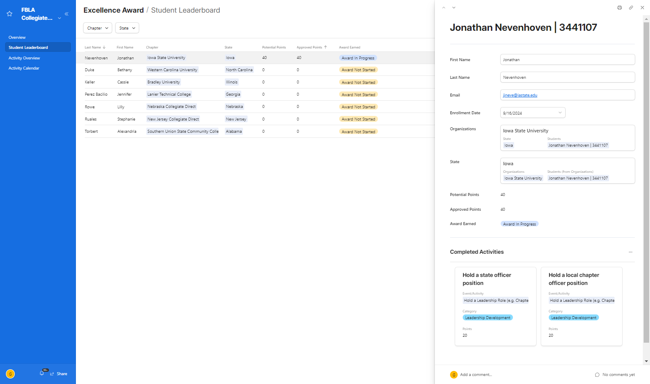Viewport: 650px width, 384px height.
Task: Click Iowa State University organization card
Action: (x=567, y=138)
